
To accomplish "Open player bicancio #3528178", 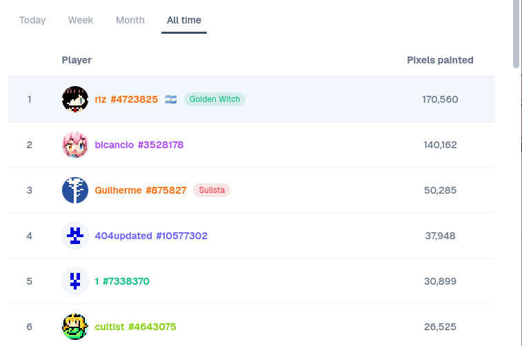I will (139, 145).
